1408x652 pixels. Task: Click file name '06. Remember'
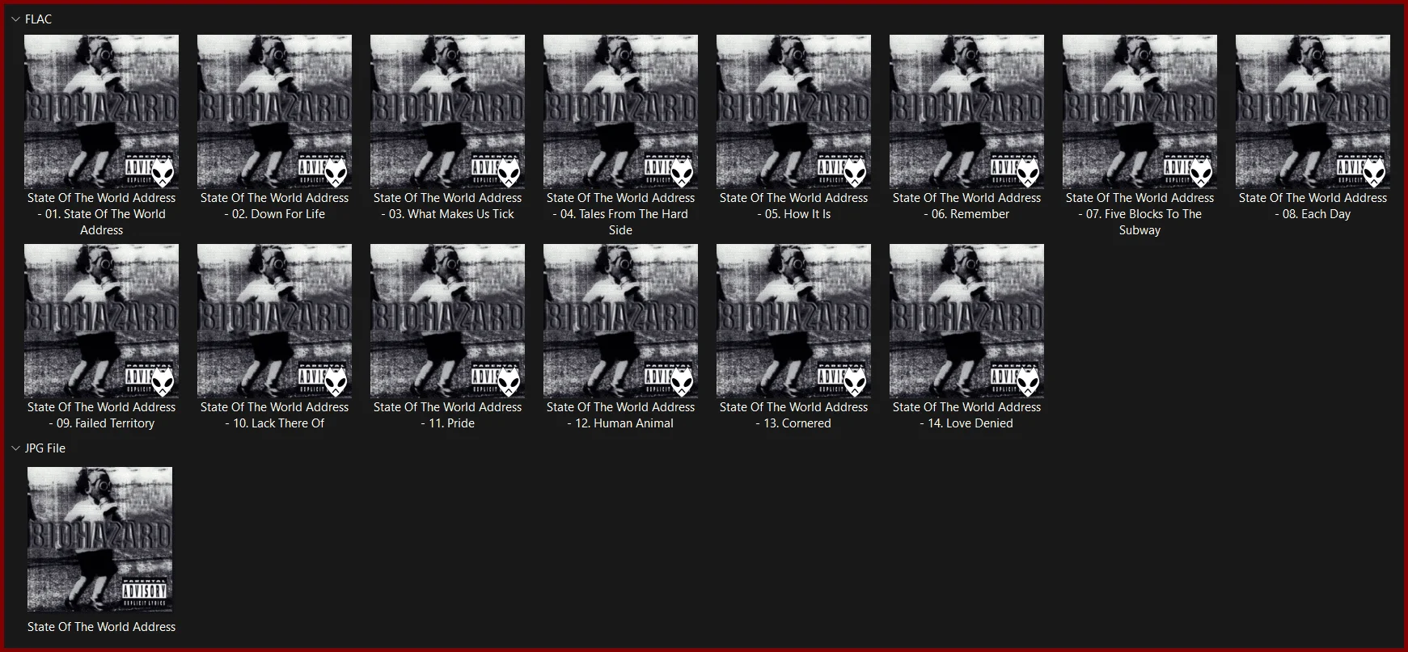[x=966, y=206]
